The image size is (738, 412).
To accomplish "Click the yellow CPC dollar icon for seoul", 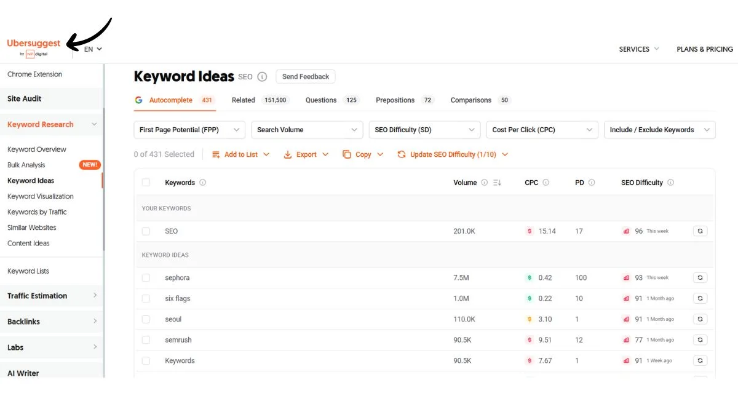I will tap(530, 319).
